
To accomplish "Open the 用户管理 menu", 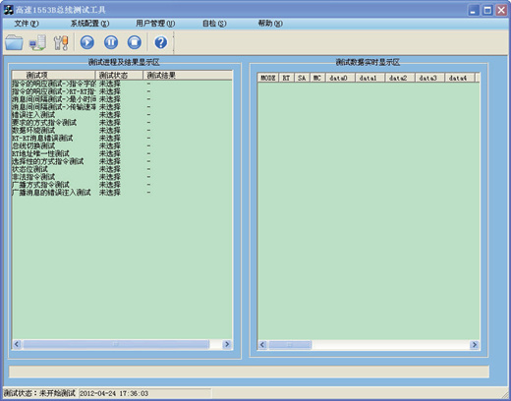I will [155, 24].
